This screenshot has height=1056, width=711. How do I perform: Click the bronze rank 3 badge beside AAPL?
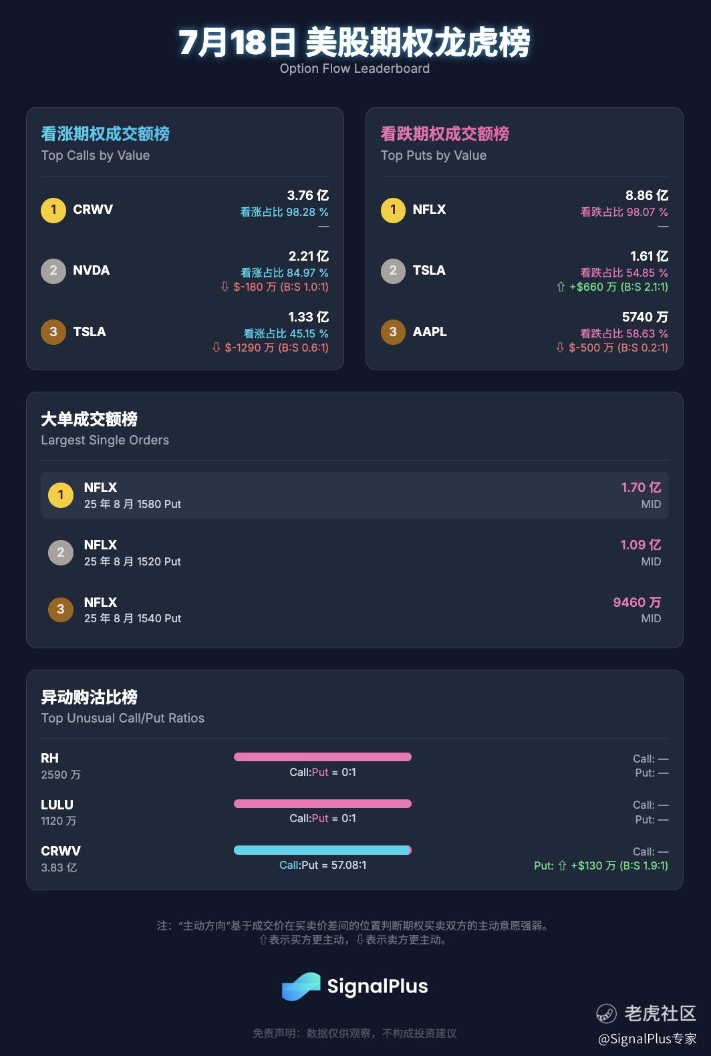pos(393,332)
